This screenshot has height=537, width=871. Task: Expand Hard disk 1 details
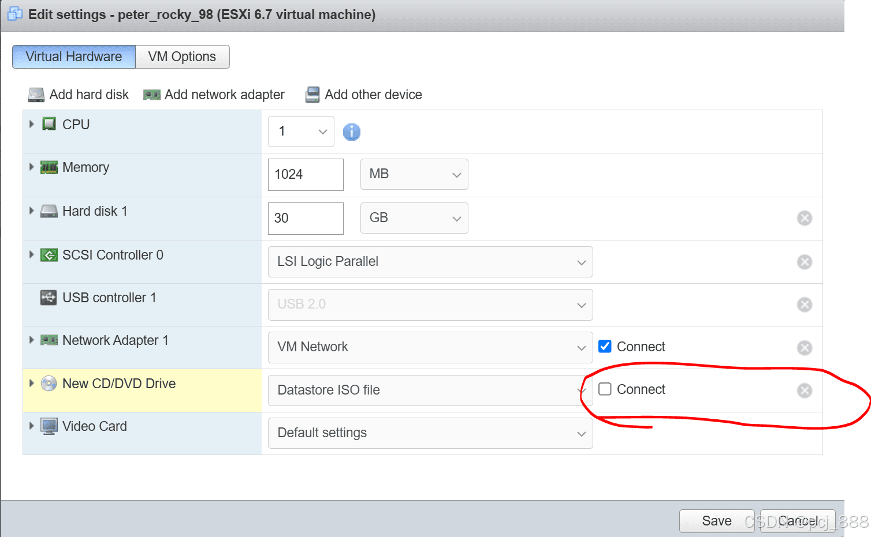[32, 211]
